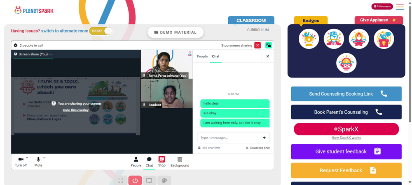Click the PS Moments button
This screenshot has height=185, width=412.
point(382,7)
